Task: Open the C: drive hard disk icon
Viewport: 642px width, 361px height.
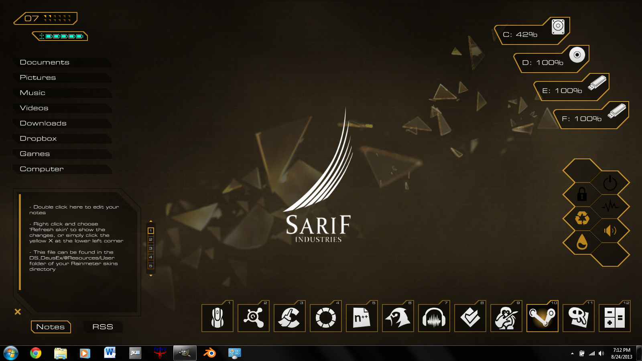Action: click(558, 26)
